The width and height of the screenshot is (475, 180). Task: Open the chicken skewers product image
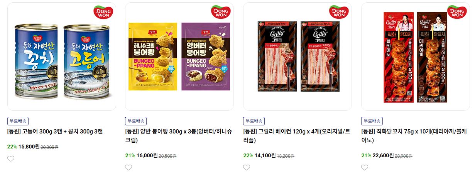(x=416, y=57)
